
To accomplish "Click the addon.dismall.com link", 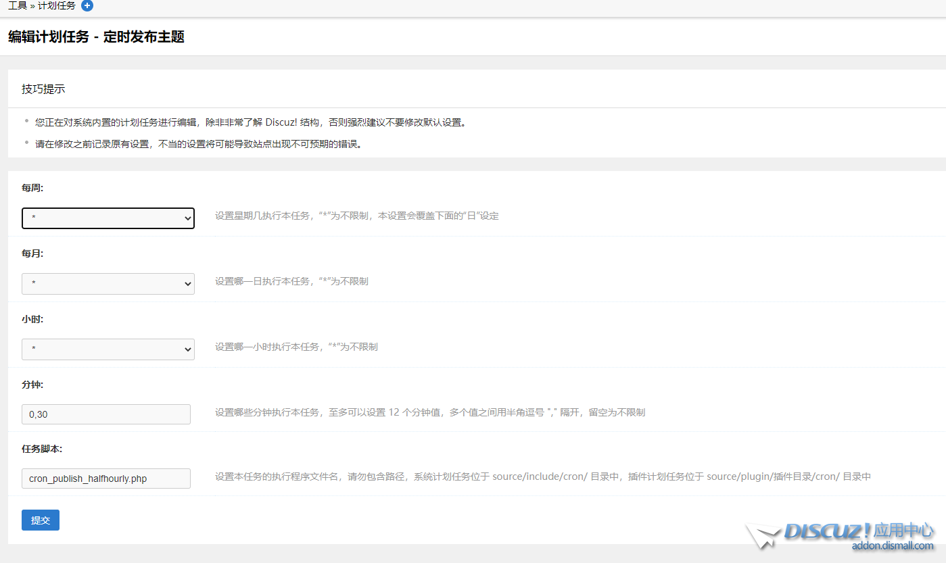I will point(892,546).
